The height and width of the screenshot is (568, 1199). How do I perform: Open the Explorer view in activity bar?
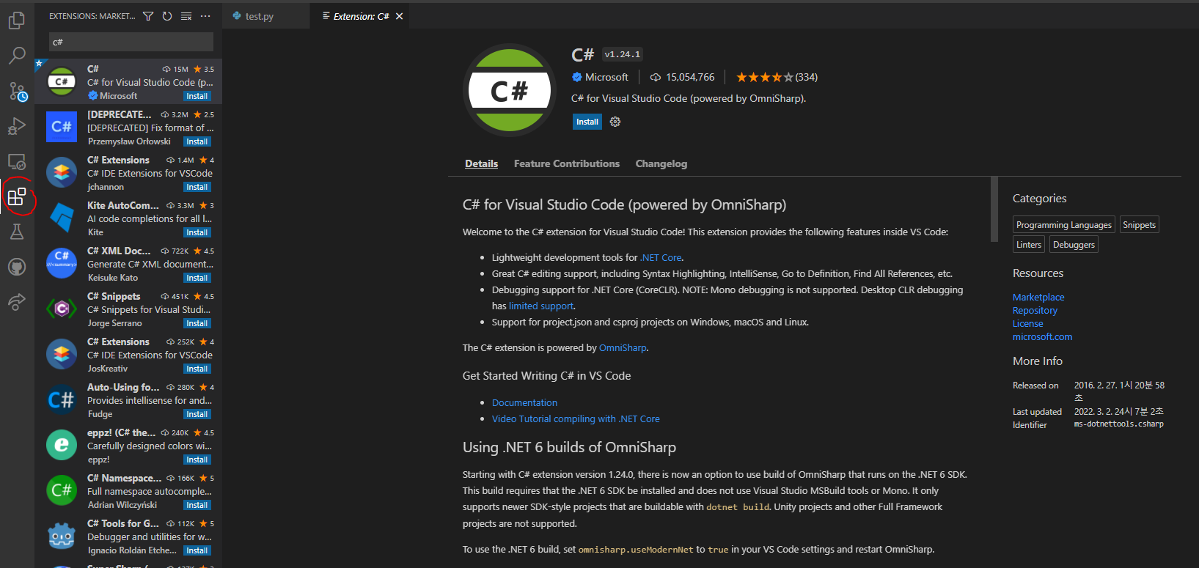[17, 21]
